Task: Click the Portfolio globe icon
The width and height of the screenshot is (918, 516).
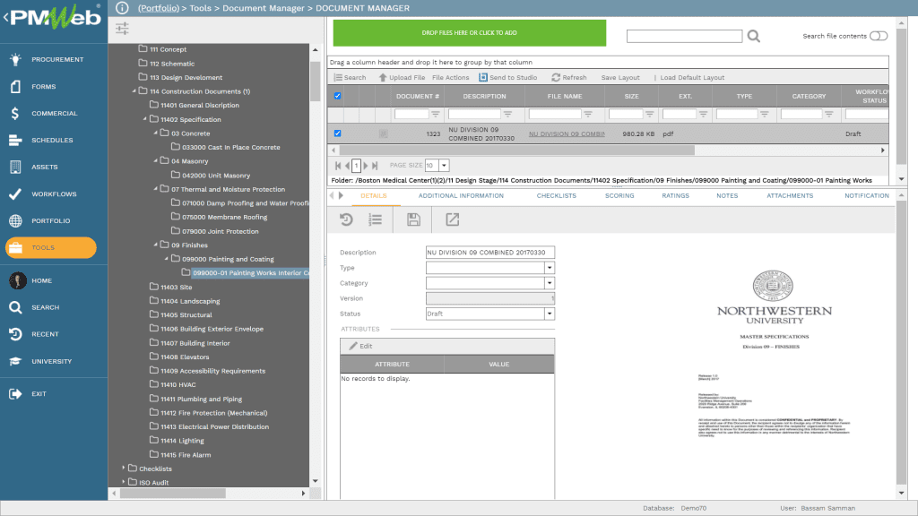Action: point(15,220)
